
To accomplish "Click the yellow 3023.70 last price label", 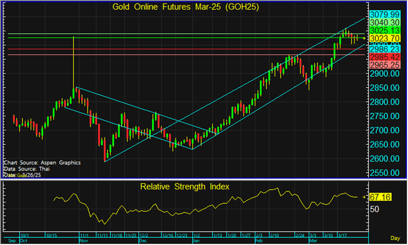I will coord(385,38).
